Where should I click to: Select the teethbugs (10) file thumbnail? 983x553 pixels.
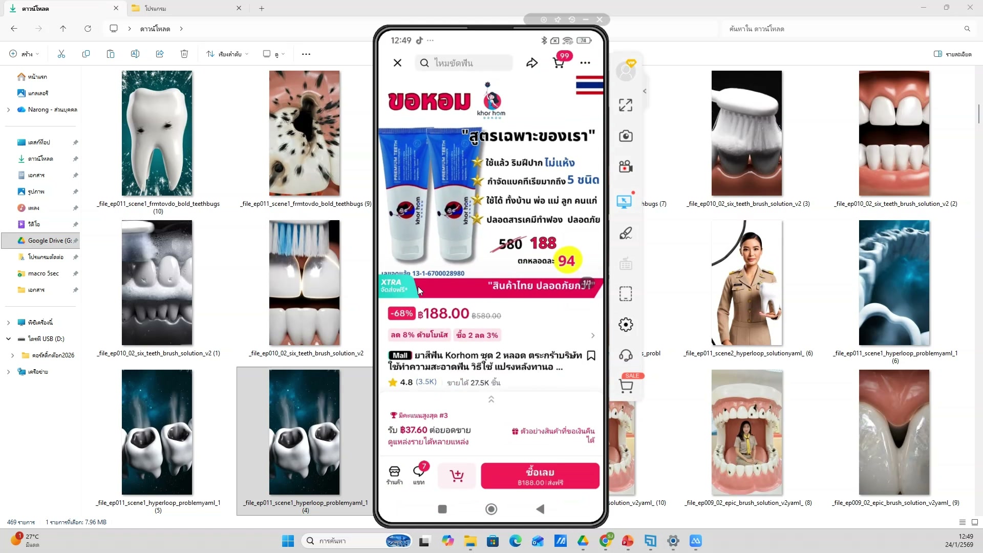tap(157, 133)
